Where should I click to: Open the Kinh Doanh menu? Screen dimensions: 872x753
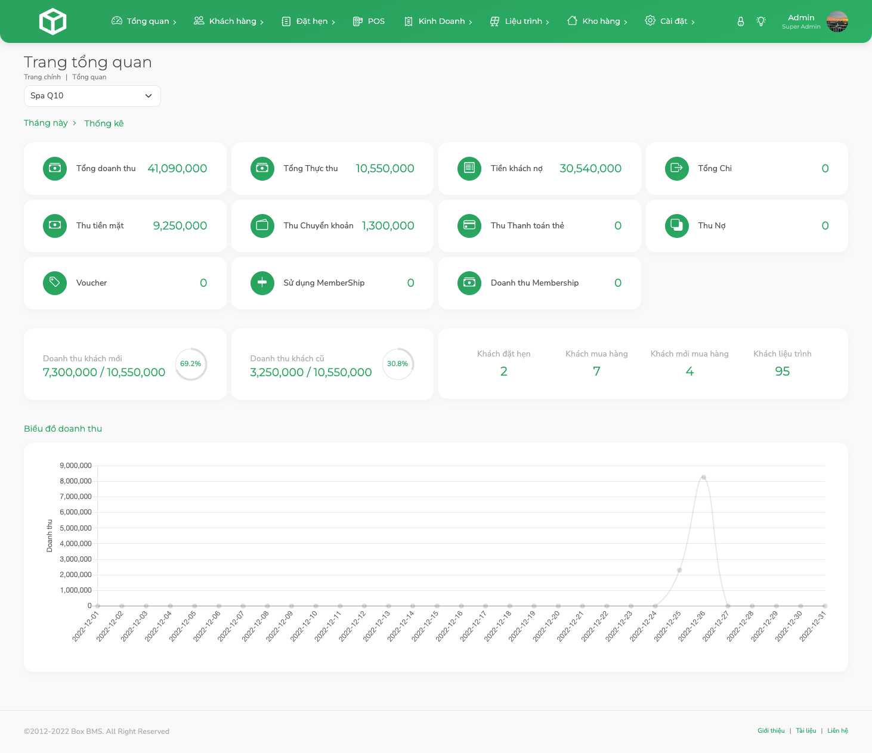(438, 21)
